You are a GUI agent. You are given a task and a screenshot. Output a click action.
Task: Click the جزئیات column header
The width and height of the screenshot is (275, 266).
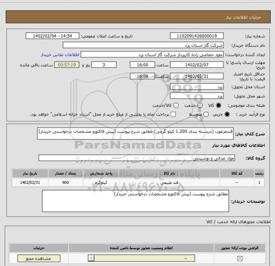(x=39, y=248)
